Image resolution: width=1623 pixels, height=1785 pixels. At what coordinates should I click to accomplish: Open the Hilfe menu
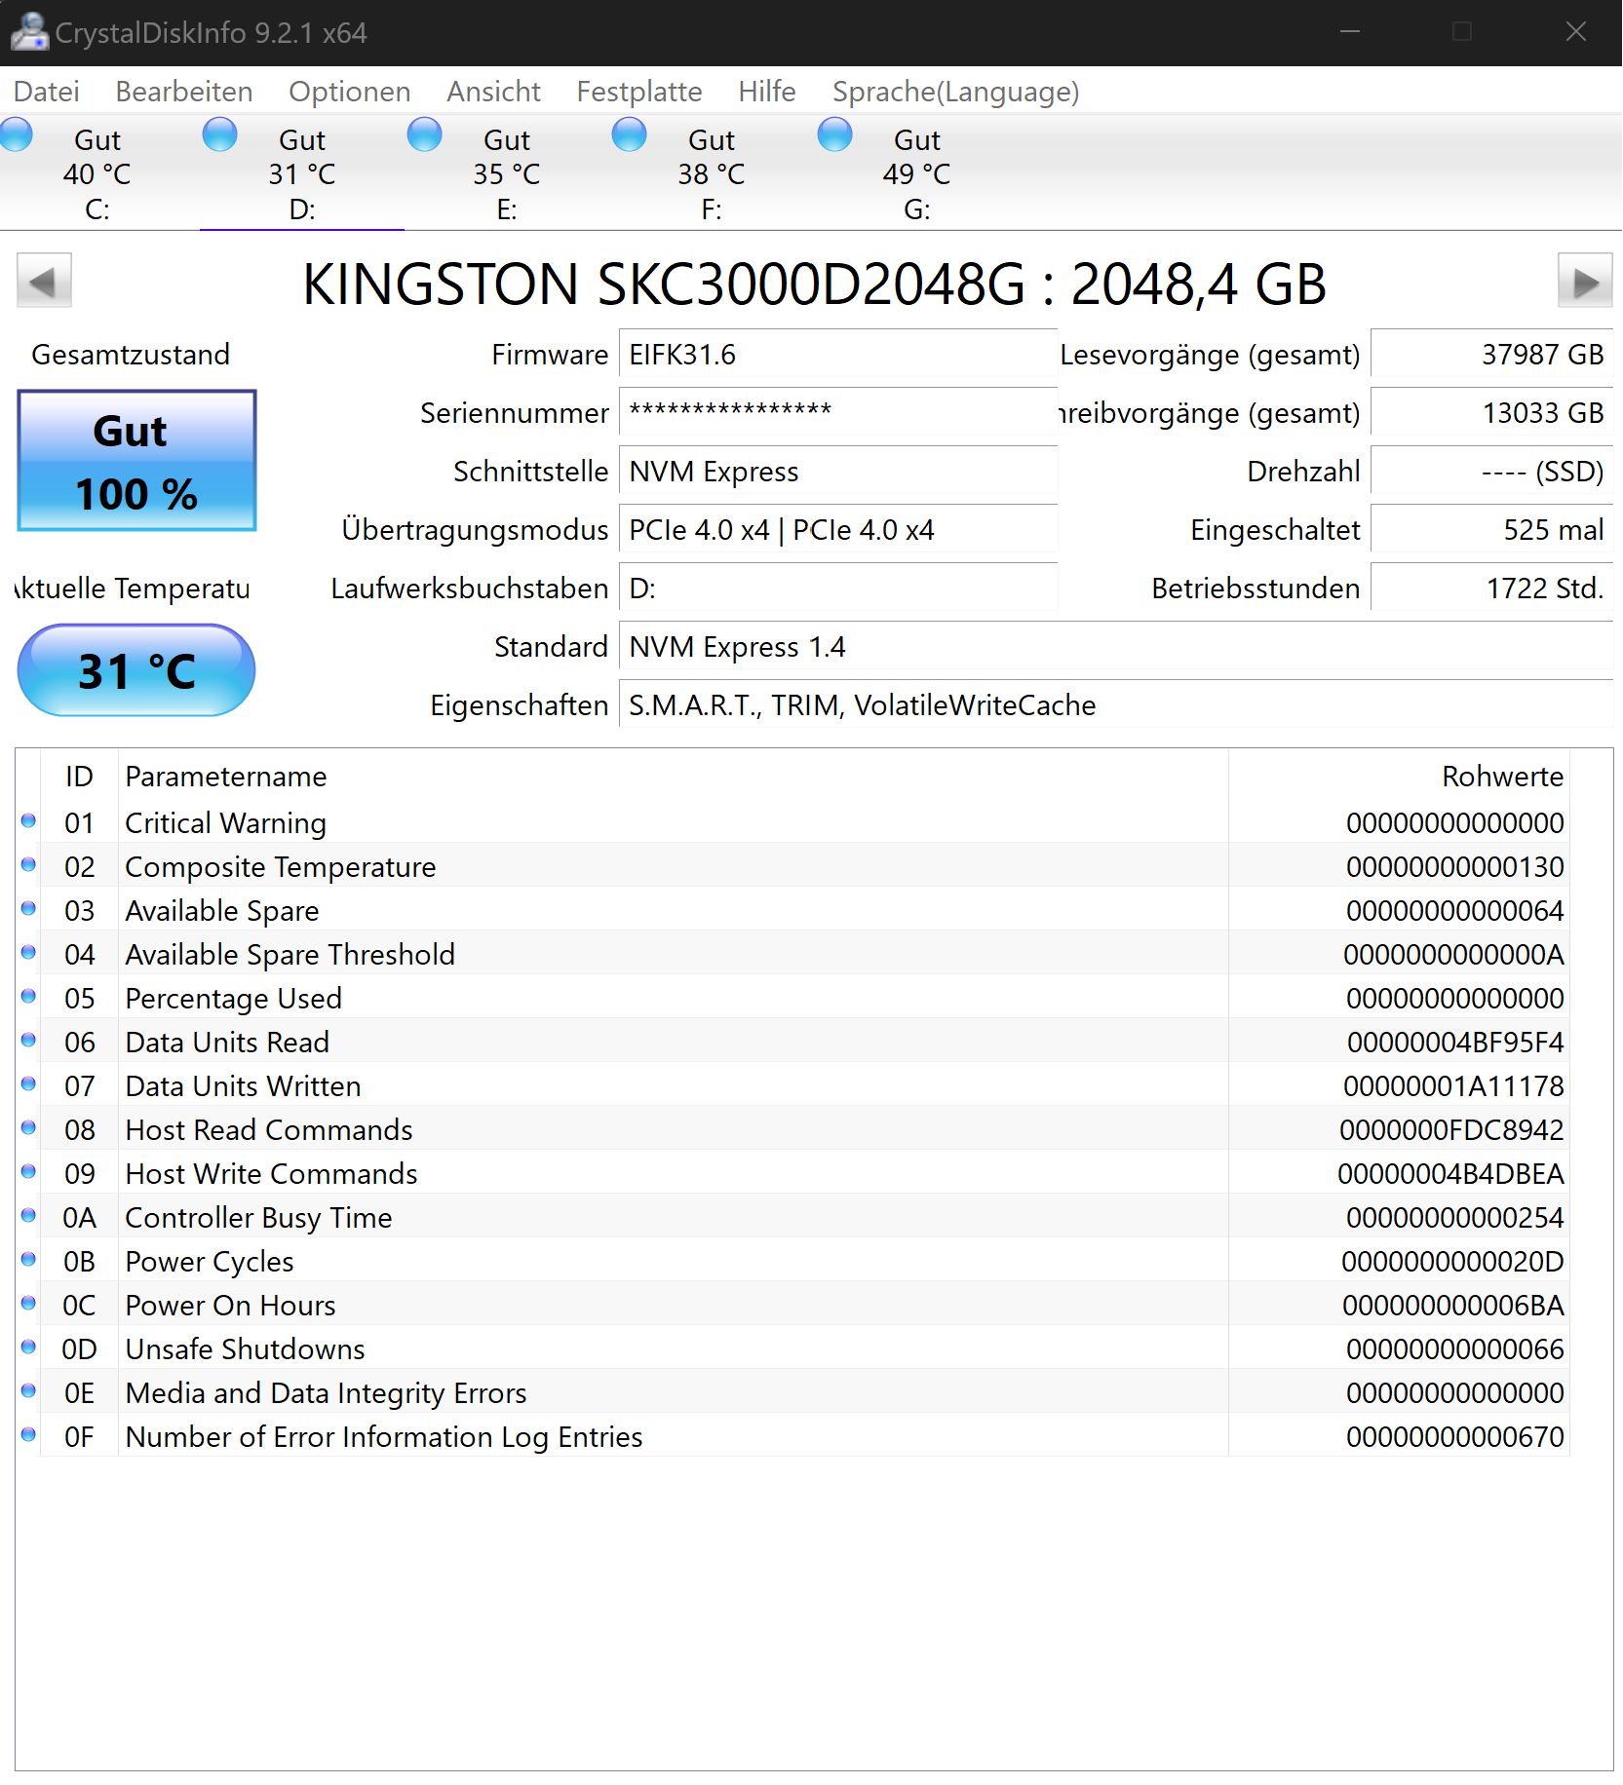tap(766, 91)
